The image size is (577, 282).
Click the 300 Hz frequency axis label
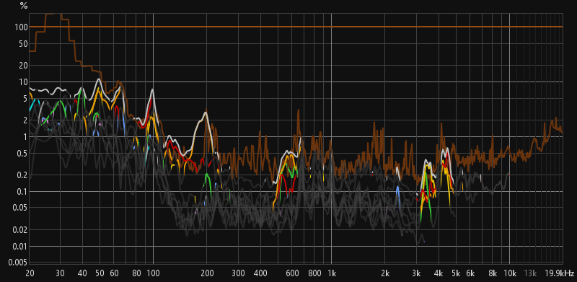pyautogui.click(x=239, y=273)
